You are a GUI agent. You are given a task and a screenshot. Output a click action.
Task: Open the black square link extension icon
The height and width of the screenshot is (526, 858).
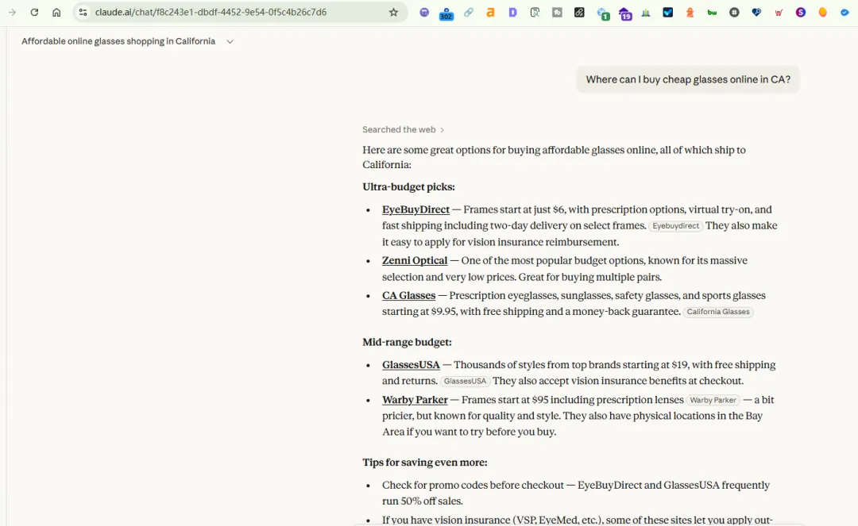click(x=579, y=12)
